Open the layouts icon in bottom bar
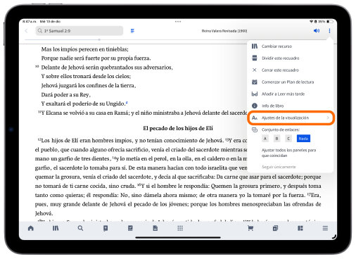Screen dimensions: 356x259 click(300, 228)
